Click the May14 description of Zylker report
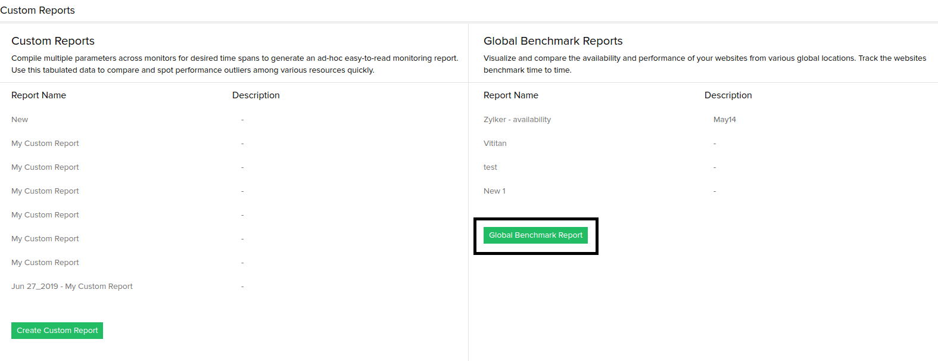Viewport: 938px width, 361px height. [x=725, y=120]
